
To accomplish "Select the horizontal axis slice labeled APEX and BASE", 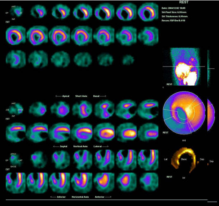I will pyautogui.click(x=14, y=160).
